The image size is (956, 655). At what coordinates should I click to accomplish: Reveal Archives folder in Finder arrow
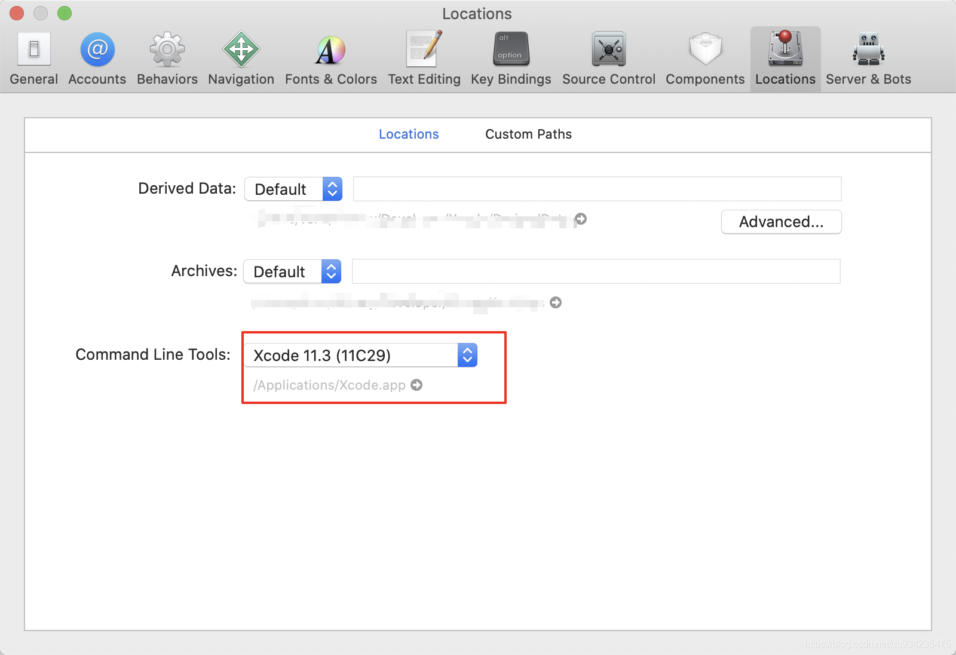[556, 302]
